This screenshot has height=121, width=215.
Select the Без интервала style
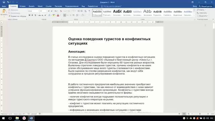(x=107, y=13)
